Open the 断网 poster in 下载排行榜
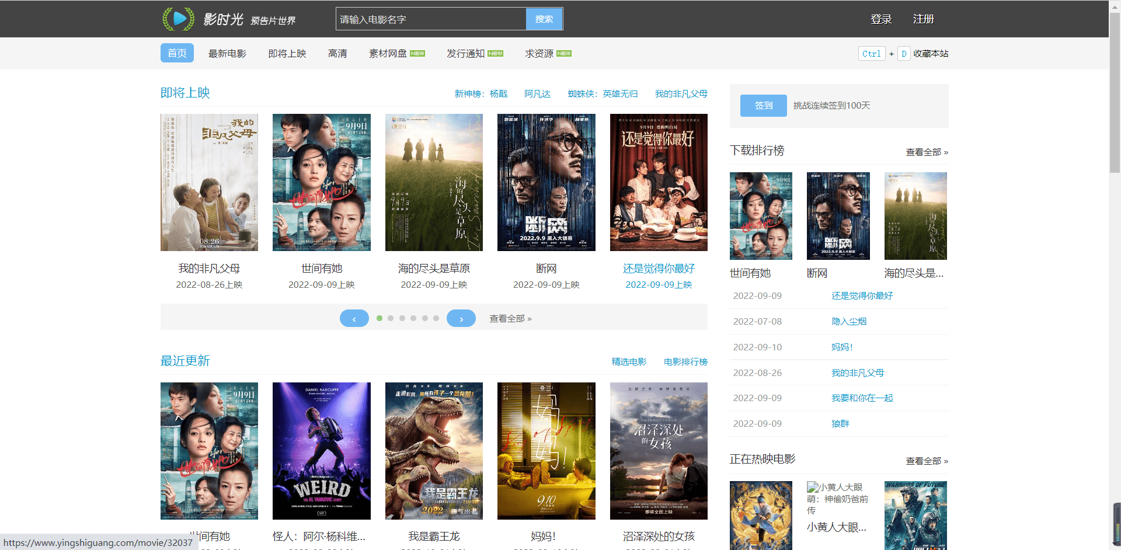Viewport: 1121px width, 550px height. coord(838,216)
